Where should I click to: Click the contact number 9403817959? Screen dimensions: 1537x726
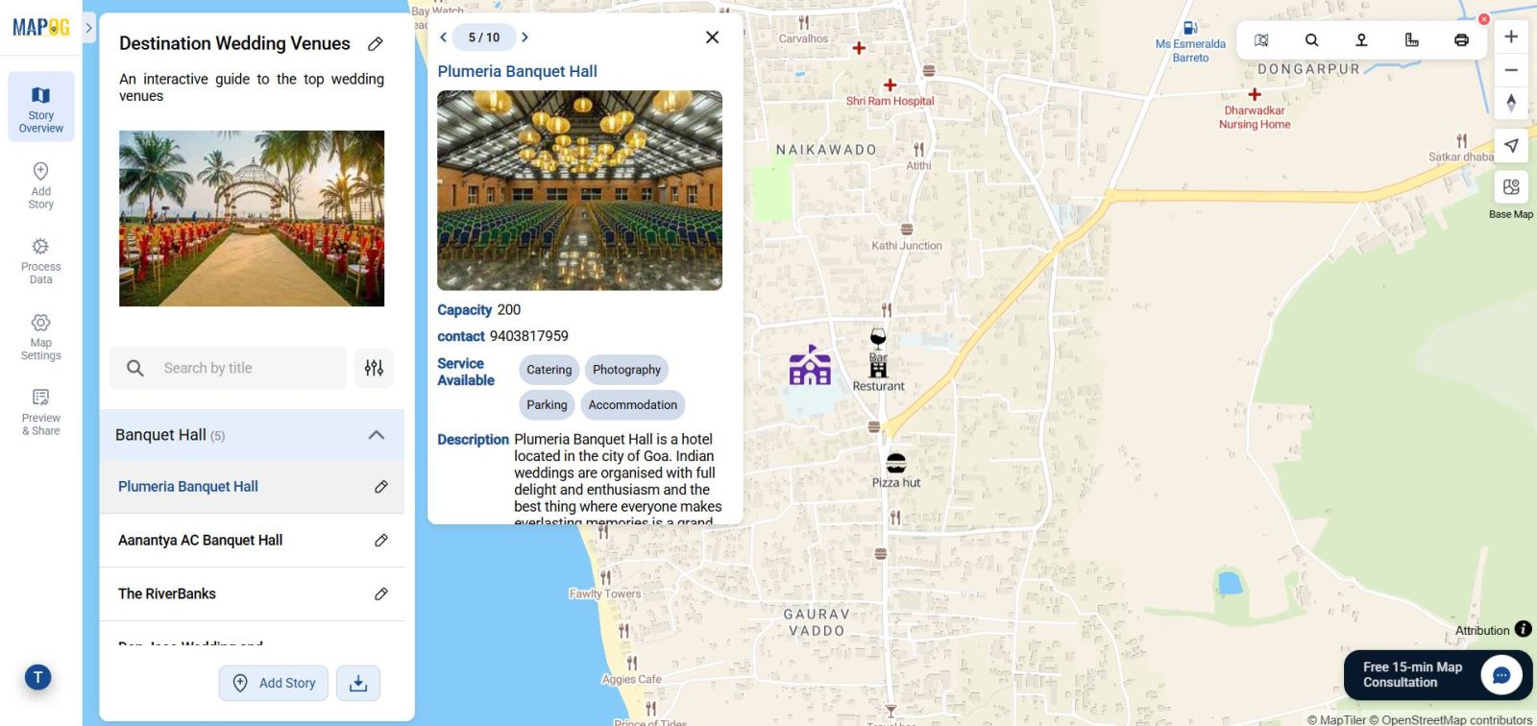coord(529,336)
